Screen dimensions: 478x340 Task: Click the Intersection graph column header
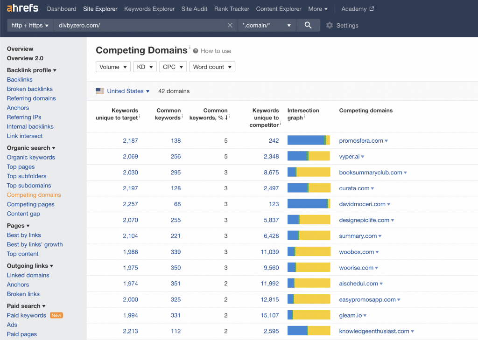click(x=303, y=114)
